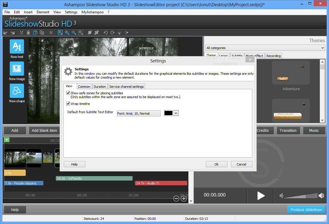The image size is (329, 224).
Task: Click the volume level slider
Action: (x=301, y=196)
